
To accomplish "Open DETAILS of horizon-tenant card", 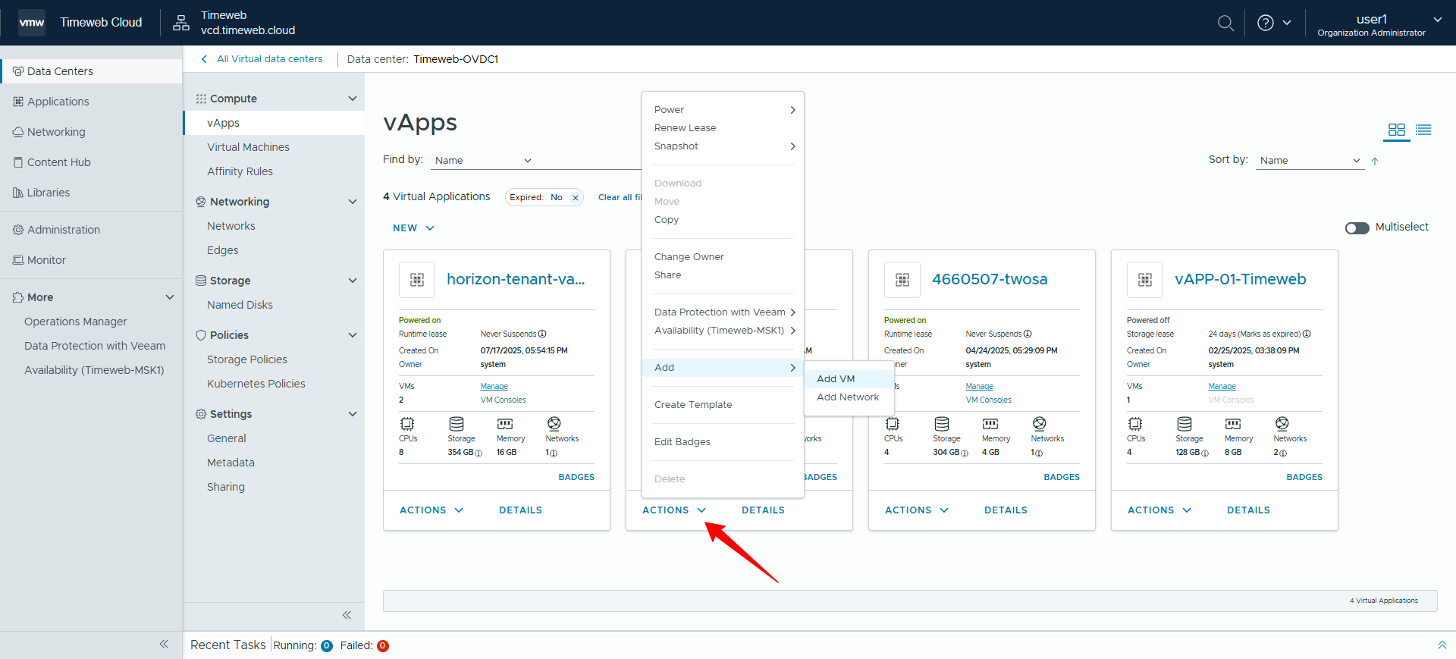I will (520, 510).
